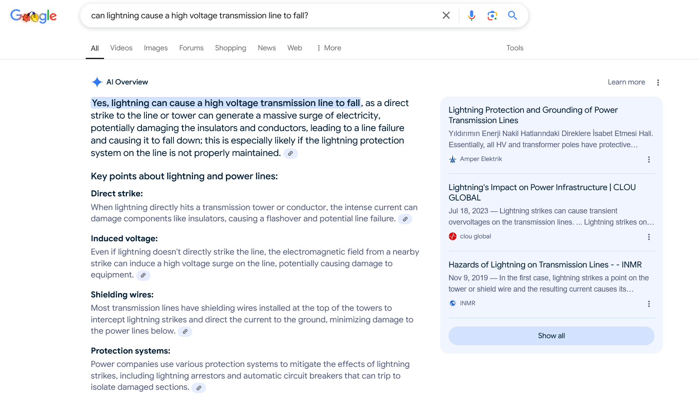Open Hazards of Lightning on Transmission Lines article
Image resolution: width=699 pixels, height=396 pixels.
(x=545, y=265)
